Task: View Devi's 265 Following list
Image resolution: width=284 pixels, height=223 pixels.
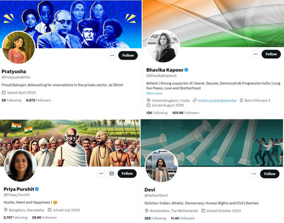Action: tap(155, 218)
